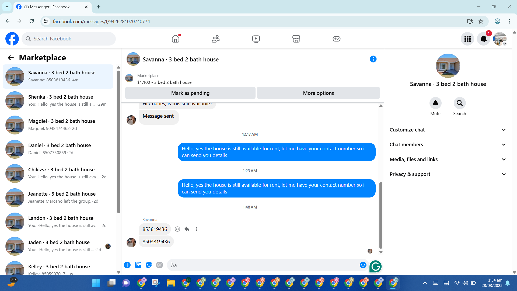Open the Video (Watch) icon
The image size is (517, 291).
(x=256, y=39)
